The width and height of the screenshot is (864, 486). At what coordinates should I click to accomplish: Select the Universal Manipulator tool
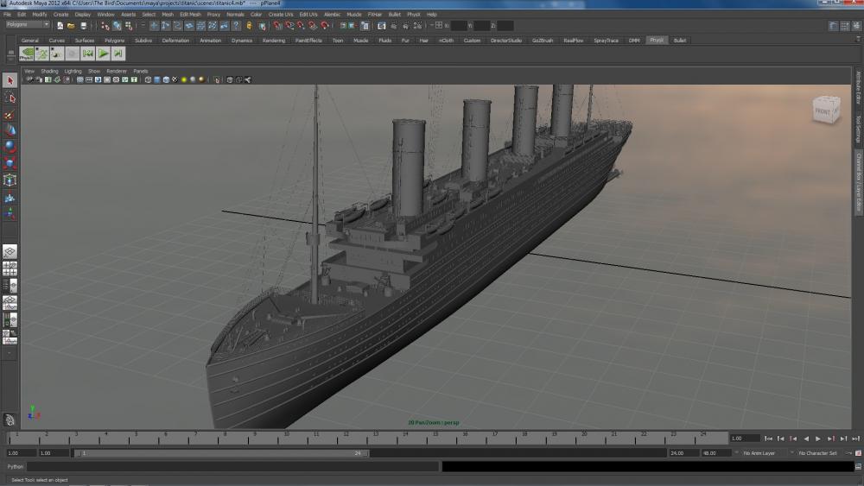pos(10,180)
